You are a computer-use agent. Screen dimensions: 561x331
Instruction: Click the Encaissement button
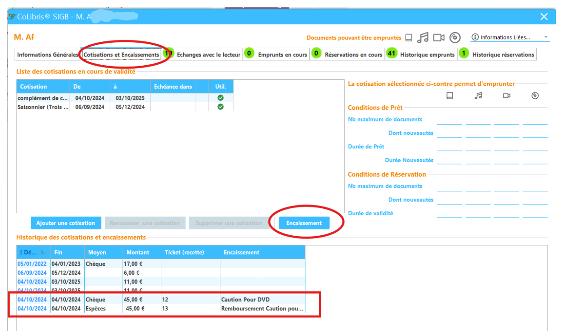tap(304, 223)
